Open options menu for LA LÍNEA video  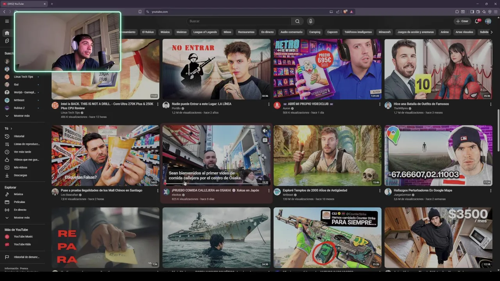click(x=269, y=104)
